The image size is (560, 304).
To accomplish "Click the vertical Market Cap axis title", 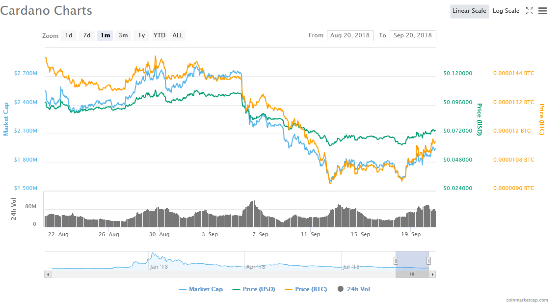I will [6, 119].
